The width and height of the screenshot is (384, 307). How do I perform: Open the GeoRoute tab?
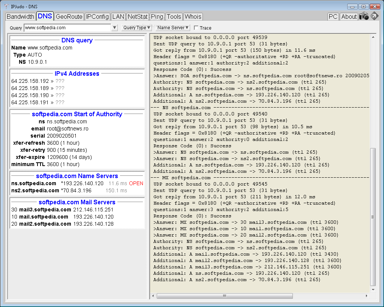[69, 16]
